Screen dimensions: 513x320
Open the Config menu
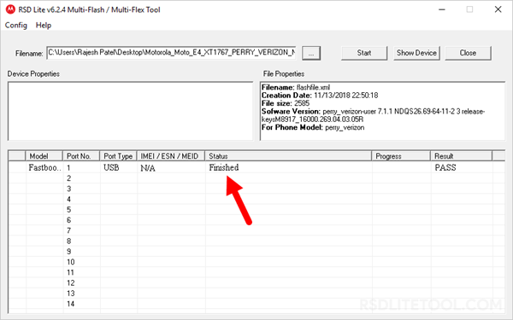[15, 25]
